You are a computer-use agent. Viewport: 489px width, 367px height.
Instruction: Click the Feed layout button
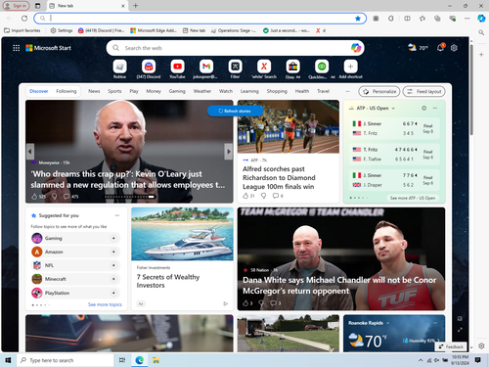pos(424,92)
